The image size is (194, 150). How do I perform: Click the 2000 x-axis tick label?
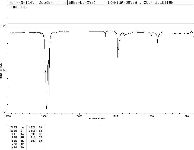pyautogui.click(x=79, y=116)
